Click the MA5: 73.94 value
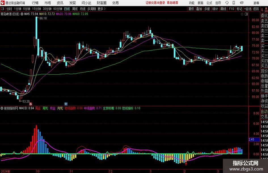Image resolution: width=268 pixels, height=173 pixels. 31,14
